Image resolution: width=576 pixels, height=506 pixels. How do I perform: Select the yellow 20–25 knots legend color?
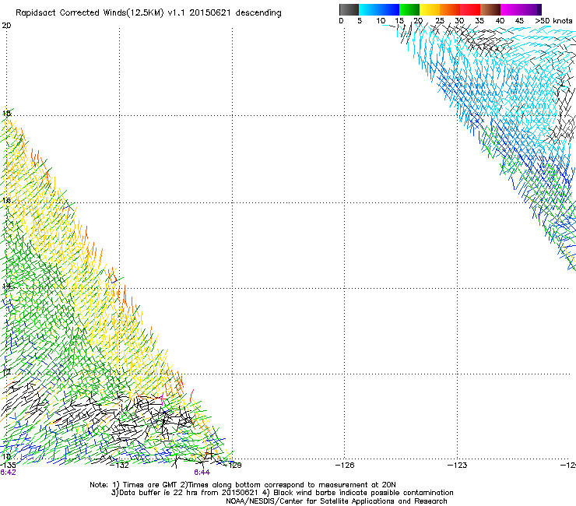(430, 9)
